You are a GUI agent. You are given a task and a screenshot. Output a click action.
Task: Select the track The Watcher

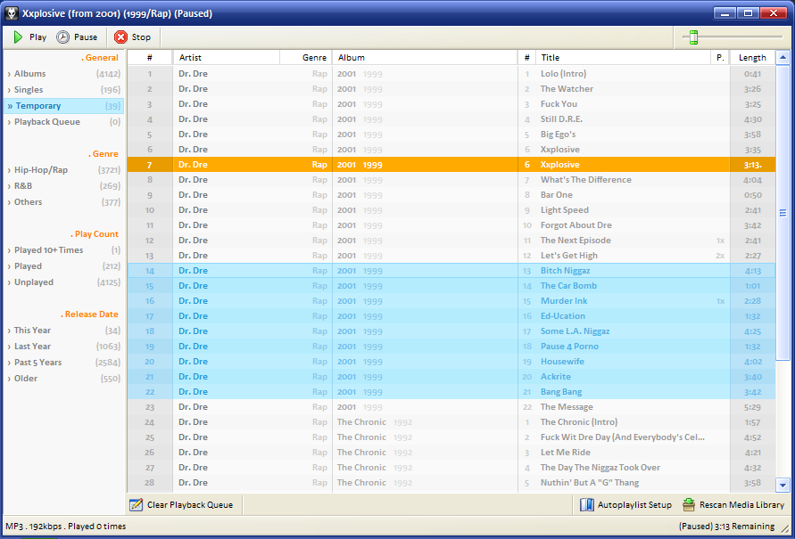click(x=451, y=89)
